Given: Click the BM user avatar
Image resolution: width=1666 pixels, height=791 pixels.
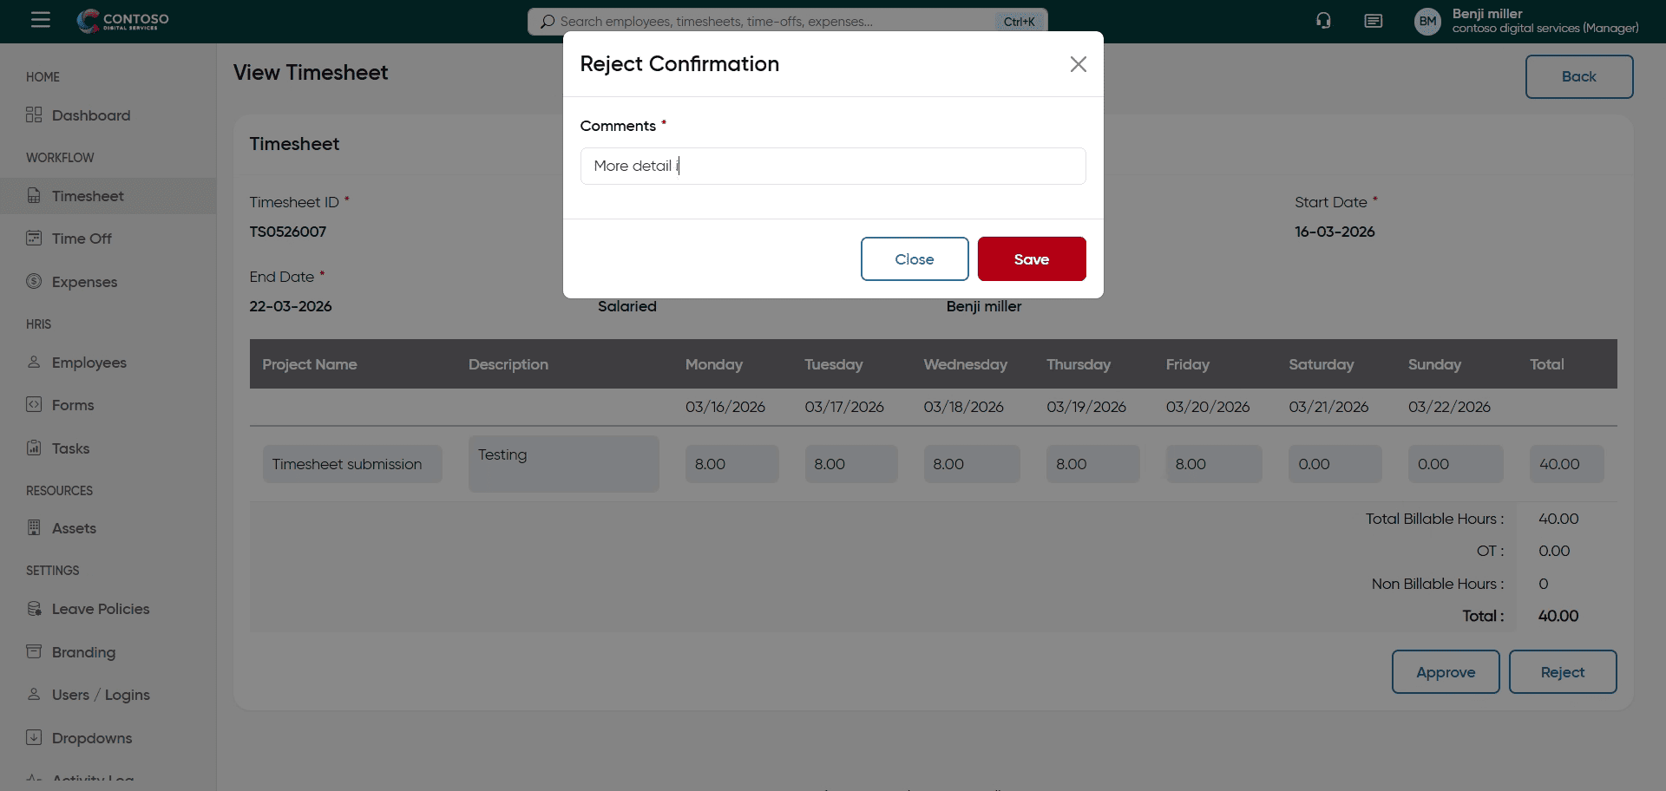Looking at the screenshot, I should coord(1427,22).
